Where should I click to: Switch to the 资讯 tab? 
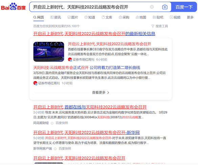tap(56, 17)
